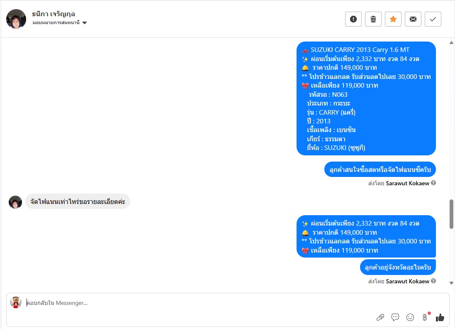Toggle the orange star follow-up flag
This screenshot has height=329, width=455.
click(x=393, y=19)
